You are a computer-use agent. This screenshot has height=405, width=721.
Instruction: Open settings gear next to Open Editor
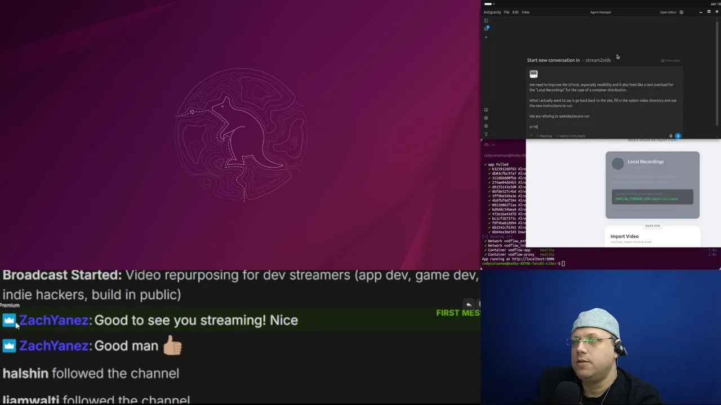(681, 12)
